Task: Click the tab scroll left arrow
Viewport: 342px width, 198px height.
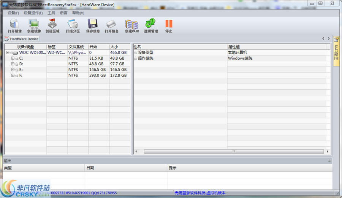Action: [x=323, y=39]
